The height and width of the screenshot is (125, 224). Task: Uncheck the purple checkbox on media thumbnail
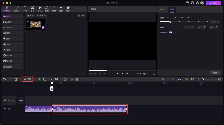pyautogui.click(x=43, y=28)
